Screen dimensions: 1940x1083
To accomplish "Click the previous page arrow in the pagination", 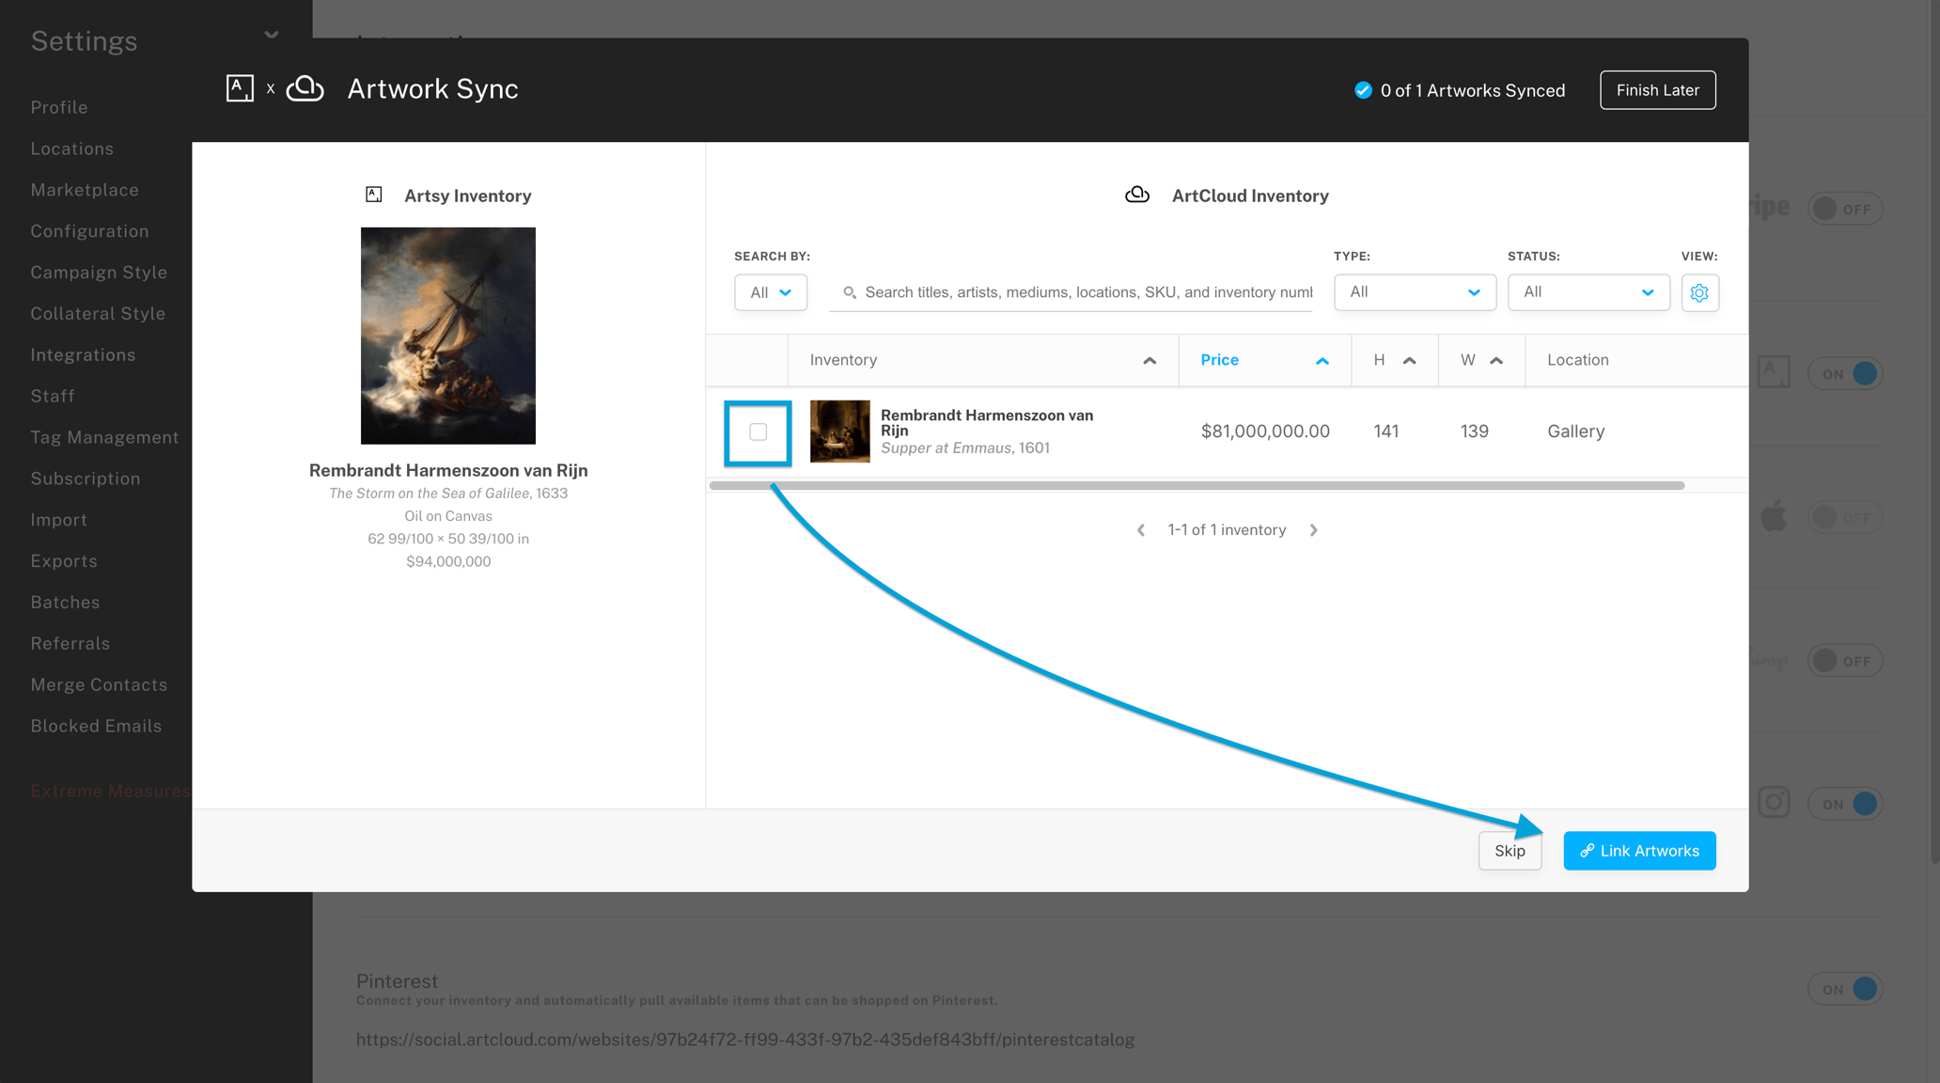I will tap(1140, 529).
